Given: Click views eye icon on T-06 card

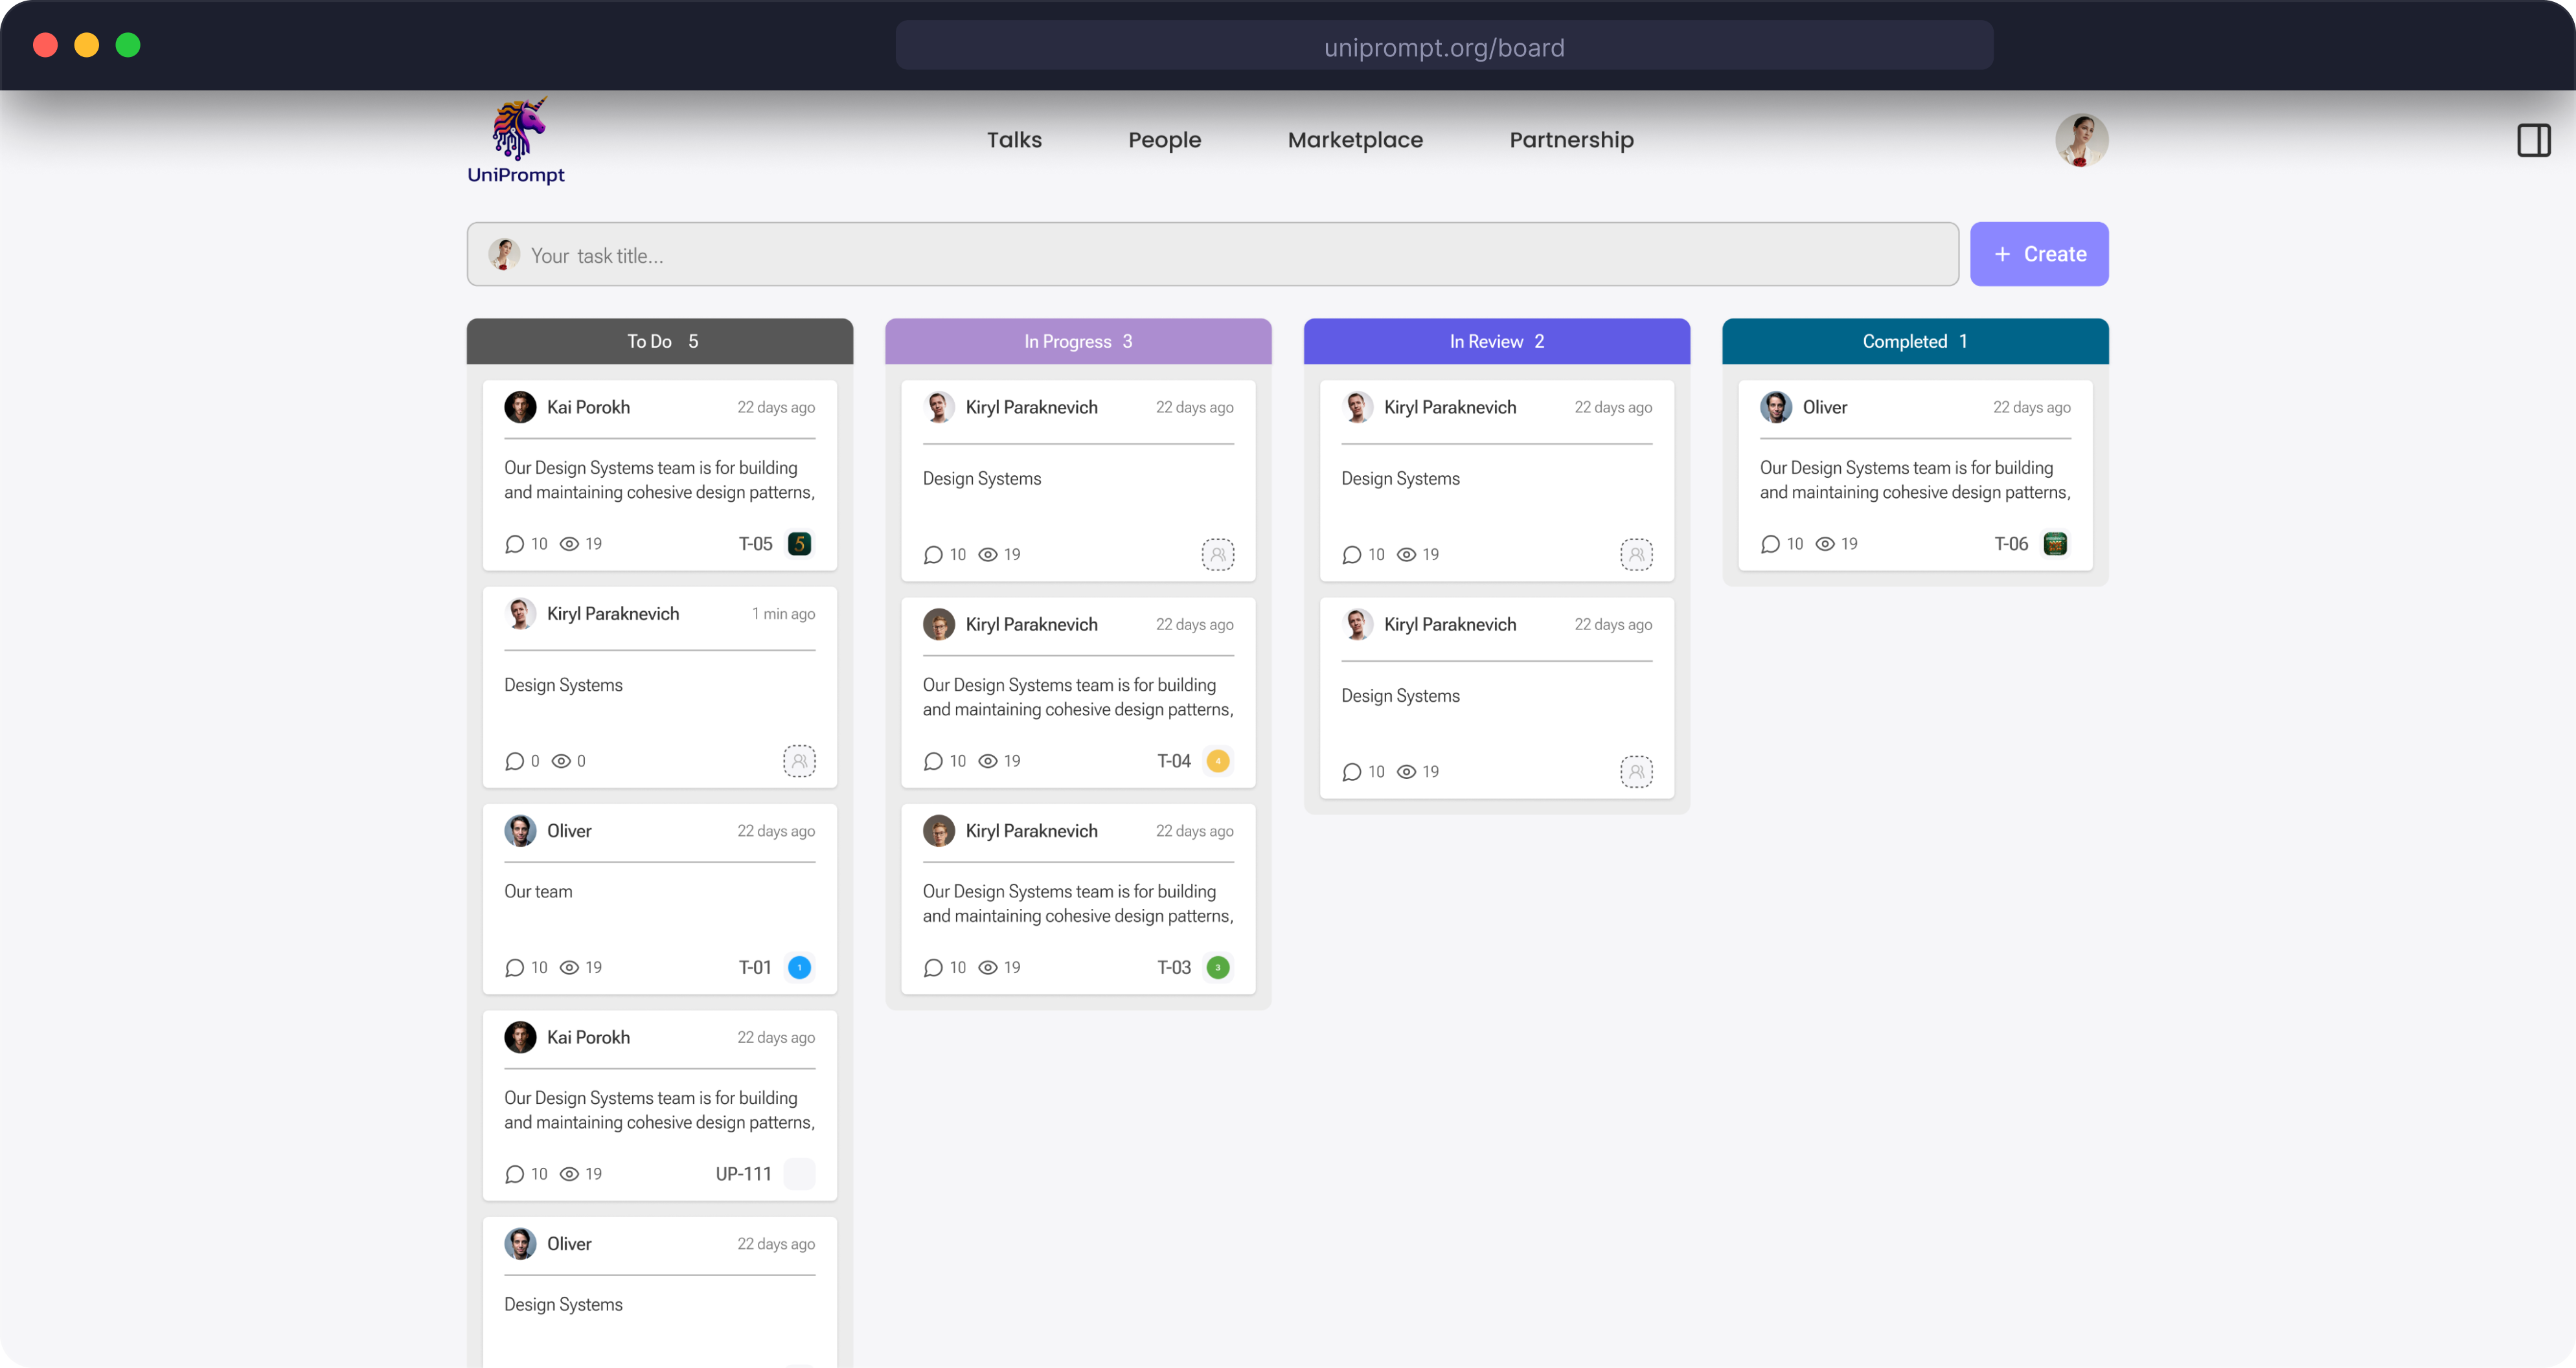Looking at the screenshot, I should [1825, 544].
